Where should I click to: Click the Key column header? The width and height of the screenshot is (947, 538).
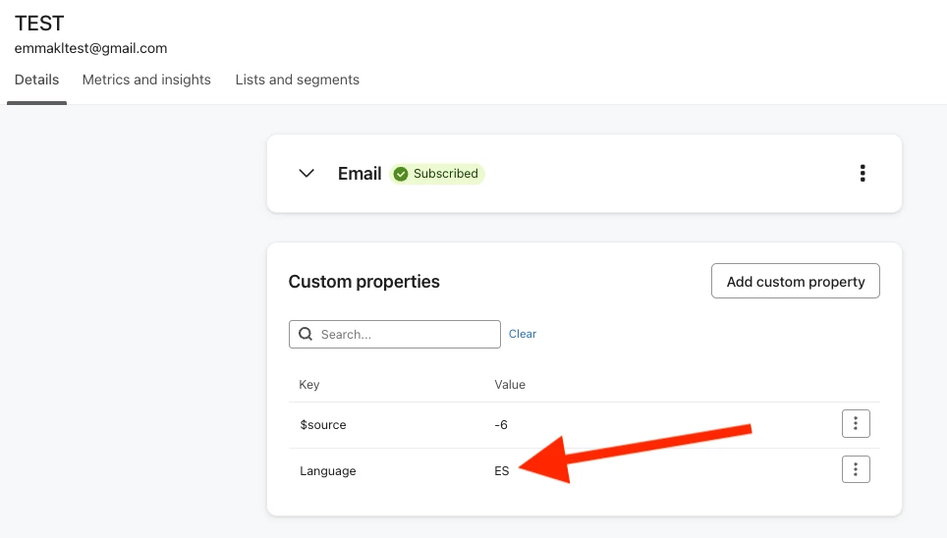pyautogui.click(x=308, y=385)
